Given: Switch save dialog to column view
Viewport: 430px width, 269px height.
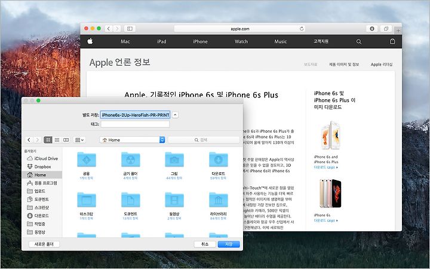Looking at the screenshot, I should click(x=66, y=140).
